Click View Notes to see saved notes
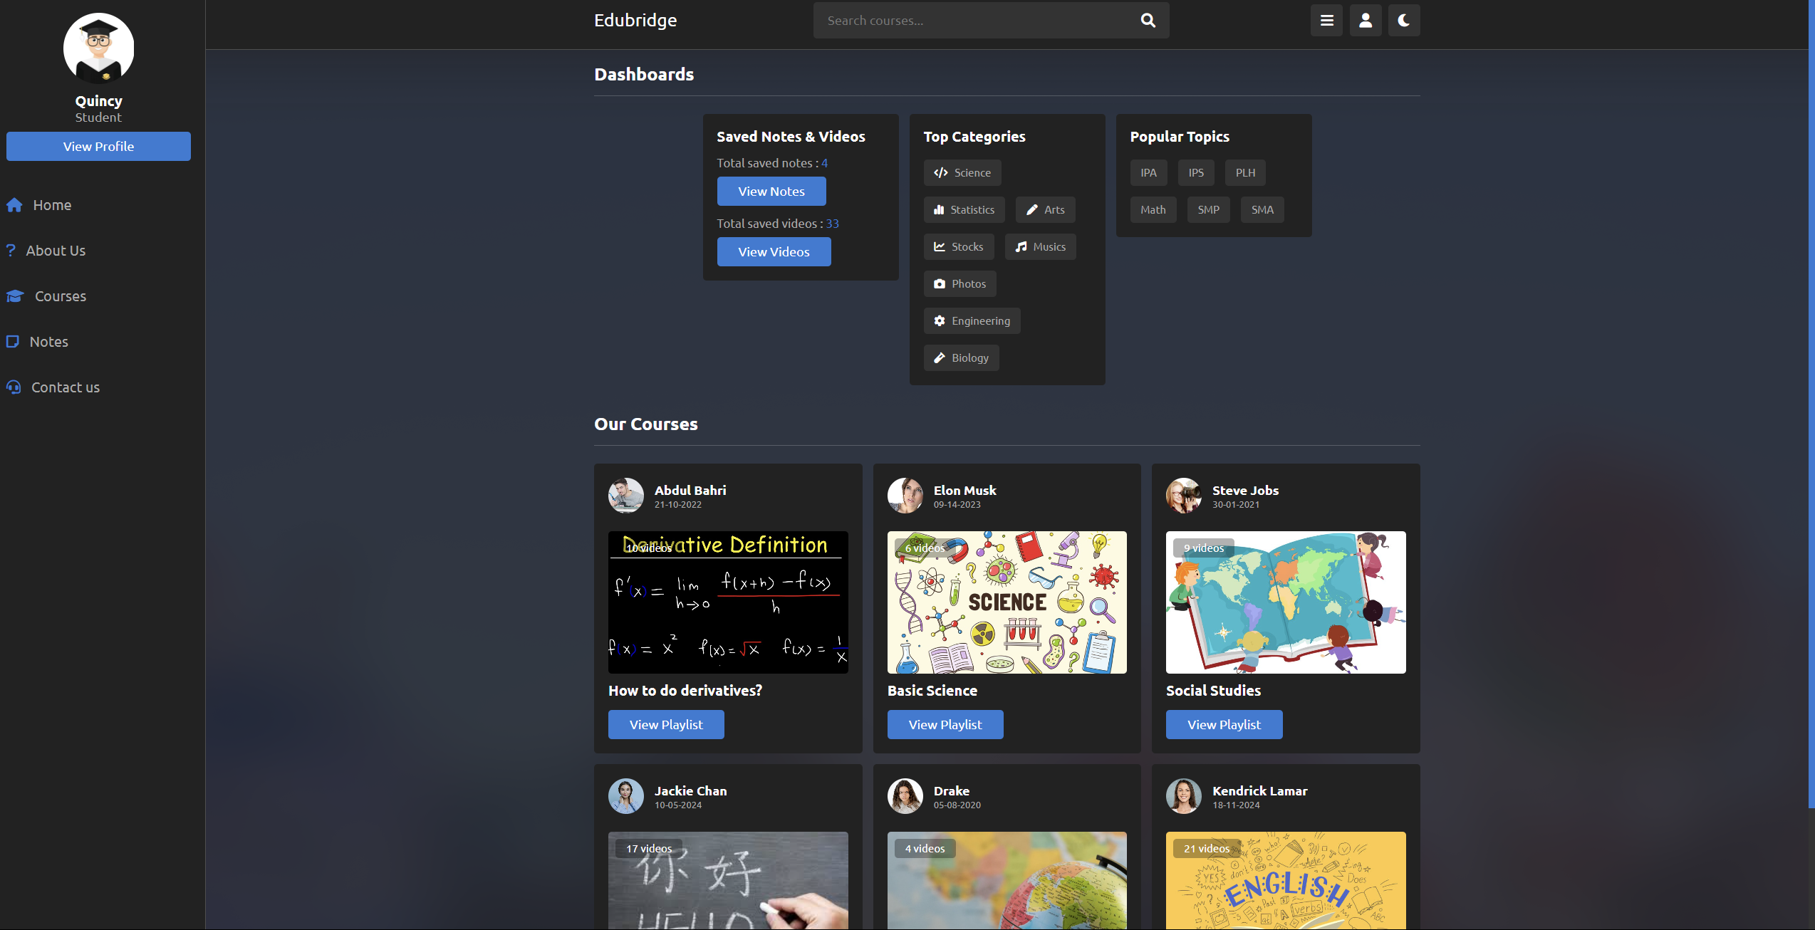1815x930 pixels. tap(771, 191)
